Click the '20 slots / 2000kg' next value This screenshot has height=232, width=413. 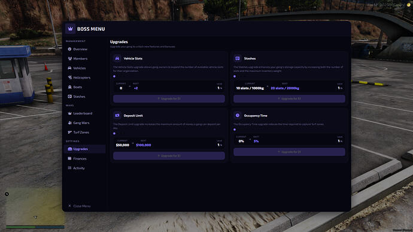[x=285, y=88]
